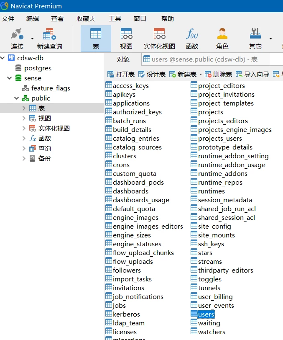
Task: Open the 窗口 menu
Action: click(x=140, y=19)
